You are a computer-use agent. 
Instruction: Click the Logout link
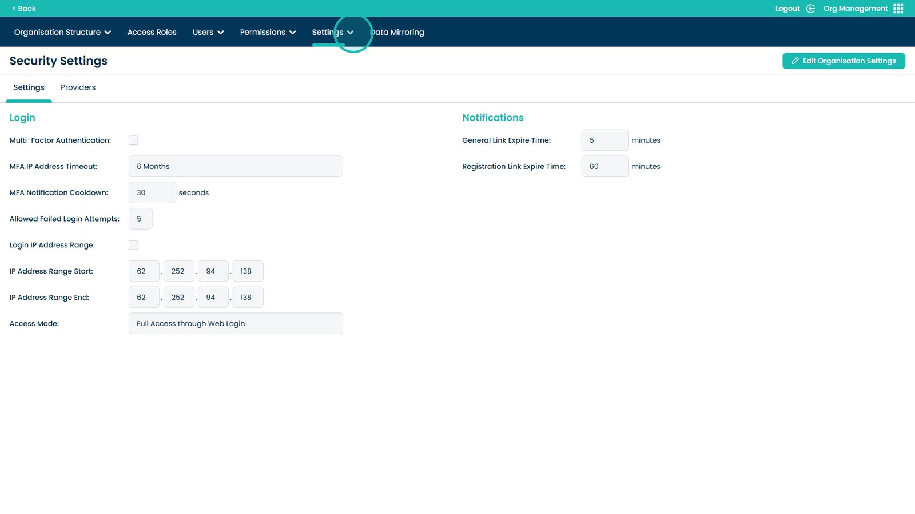(x=787, y=9)
